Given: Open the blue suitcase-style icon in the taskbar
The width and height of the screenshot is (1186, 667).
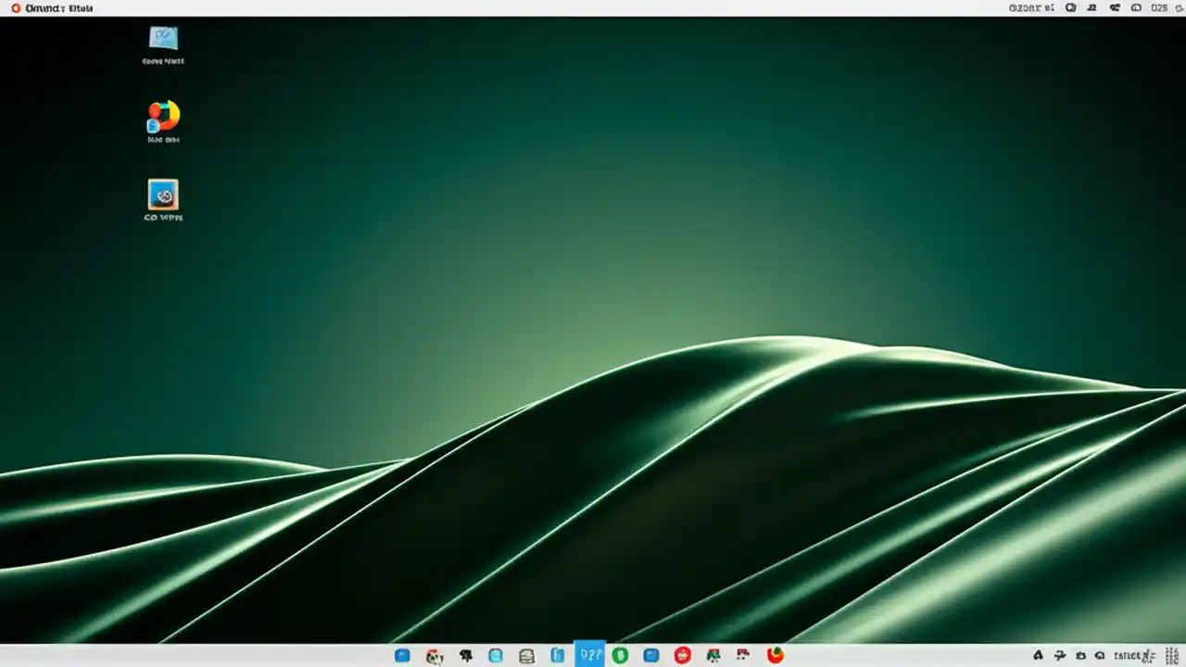Looking at the screenshot, I should tap(558, 656).
